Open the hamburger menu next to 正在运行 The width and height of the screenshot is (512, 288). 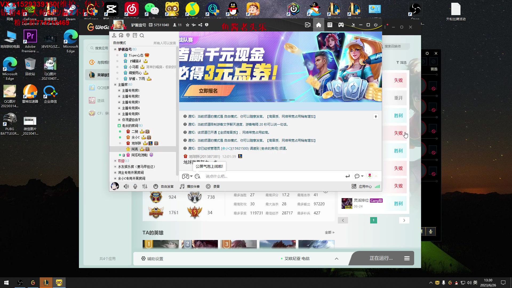click(x=407, y=258)
